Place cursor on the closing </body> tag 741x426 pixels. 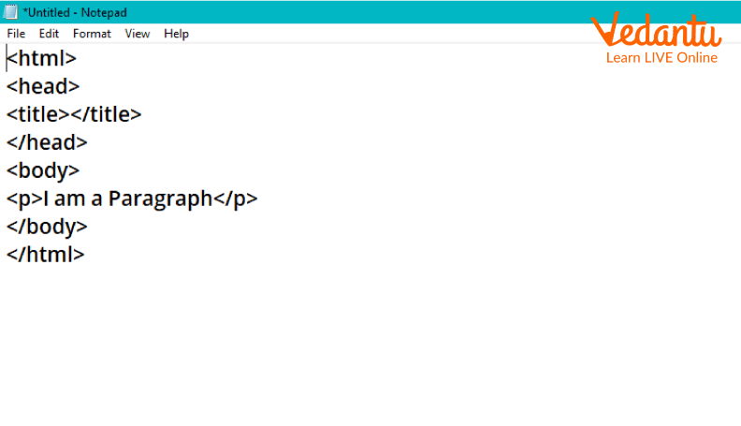(x=47, y=227)
